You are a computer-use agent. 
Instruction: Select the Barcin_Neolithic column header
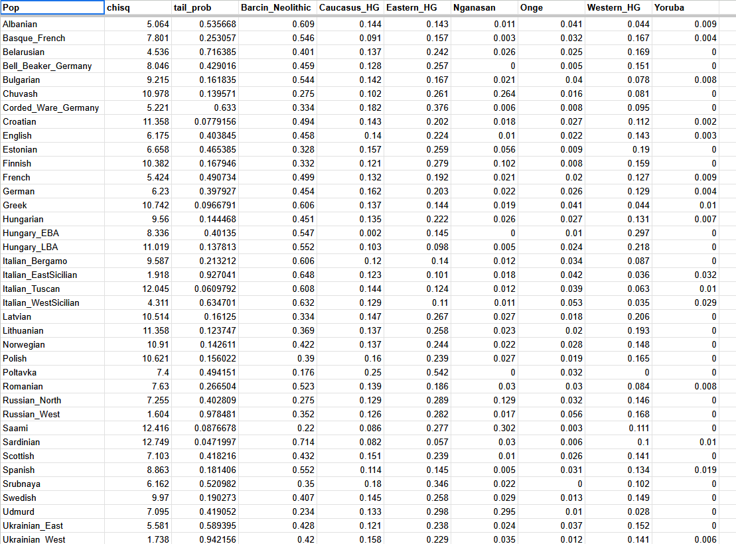278,7
